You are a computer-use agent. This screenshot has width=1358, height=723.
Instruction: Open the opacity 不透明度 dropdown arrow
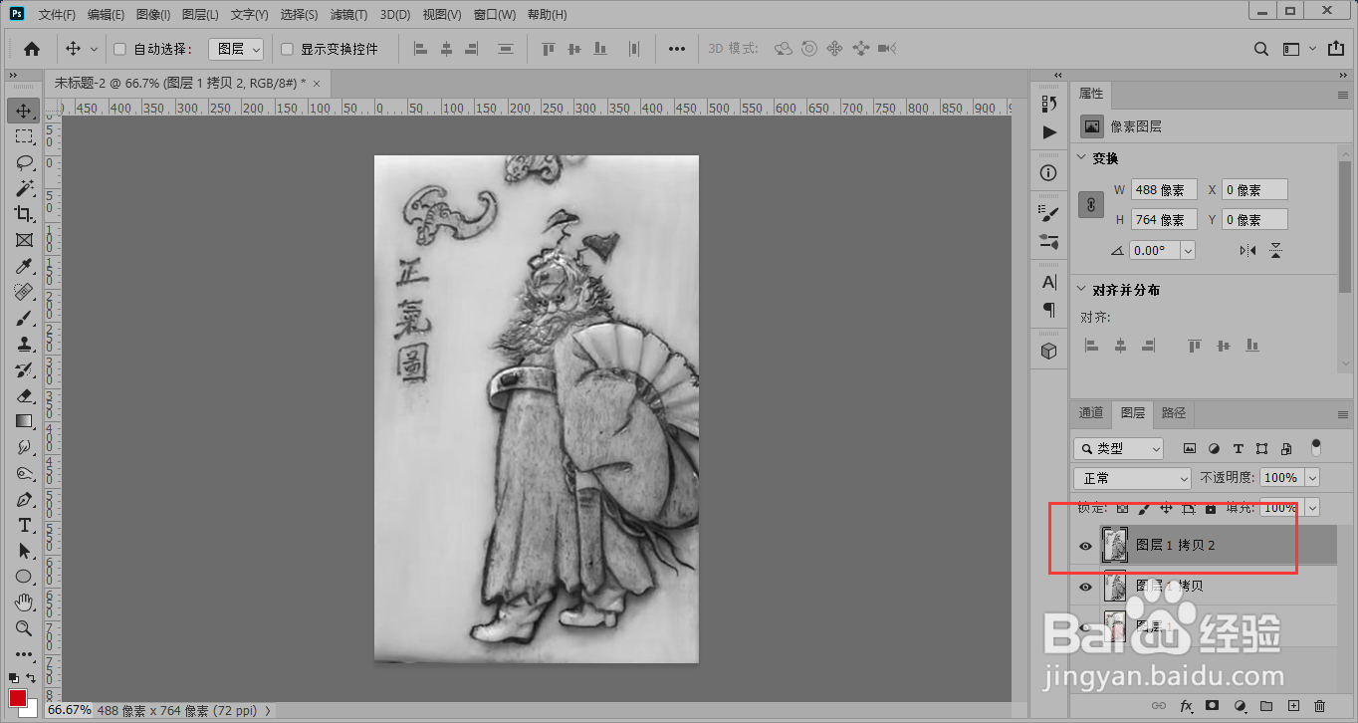(x=1312, y=478)
